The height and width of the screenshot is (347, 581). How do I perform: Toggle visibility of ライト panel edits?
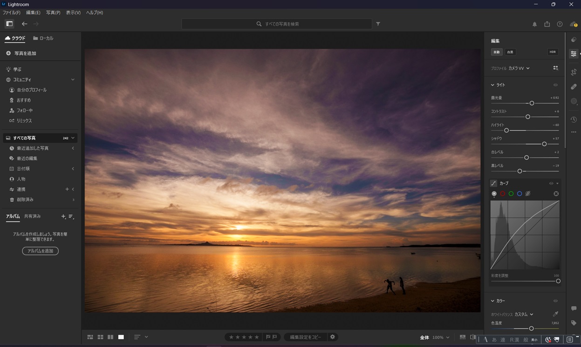tap(555, 85)
